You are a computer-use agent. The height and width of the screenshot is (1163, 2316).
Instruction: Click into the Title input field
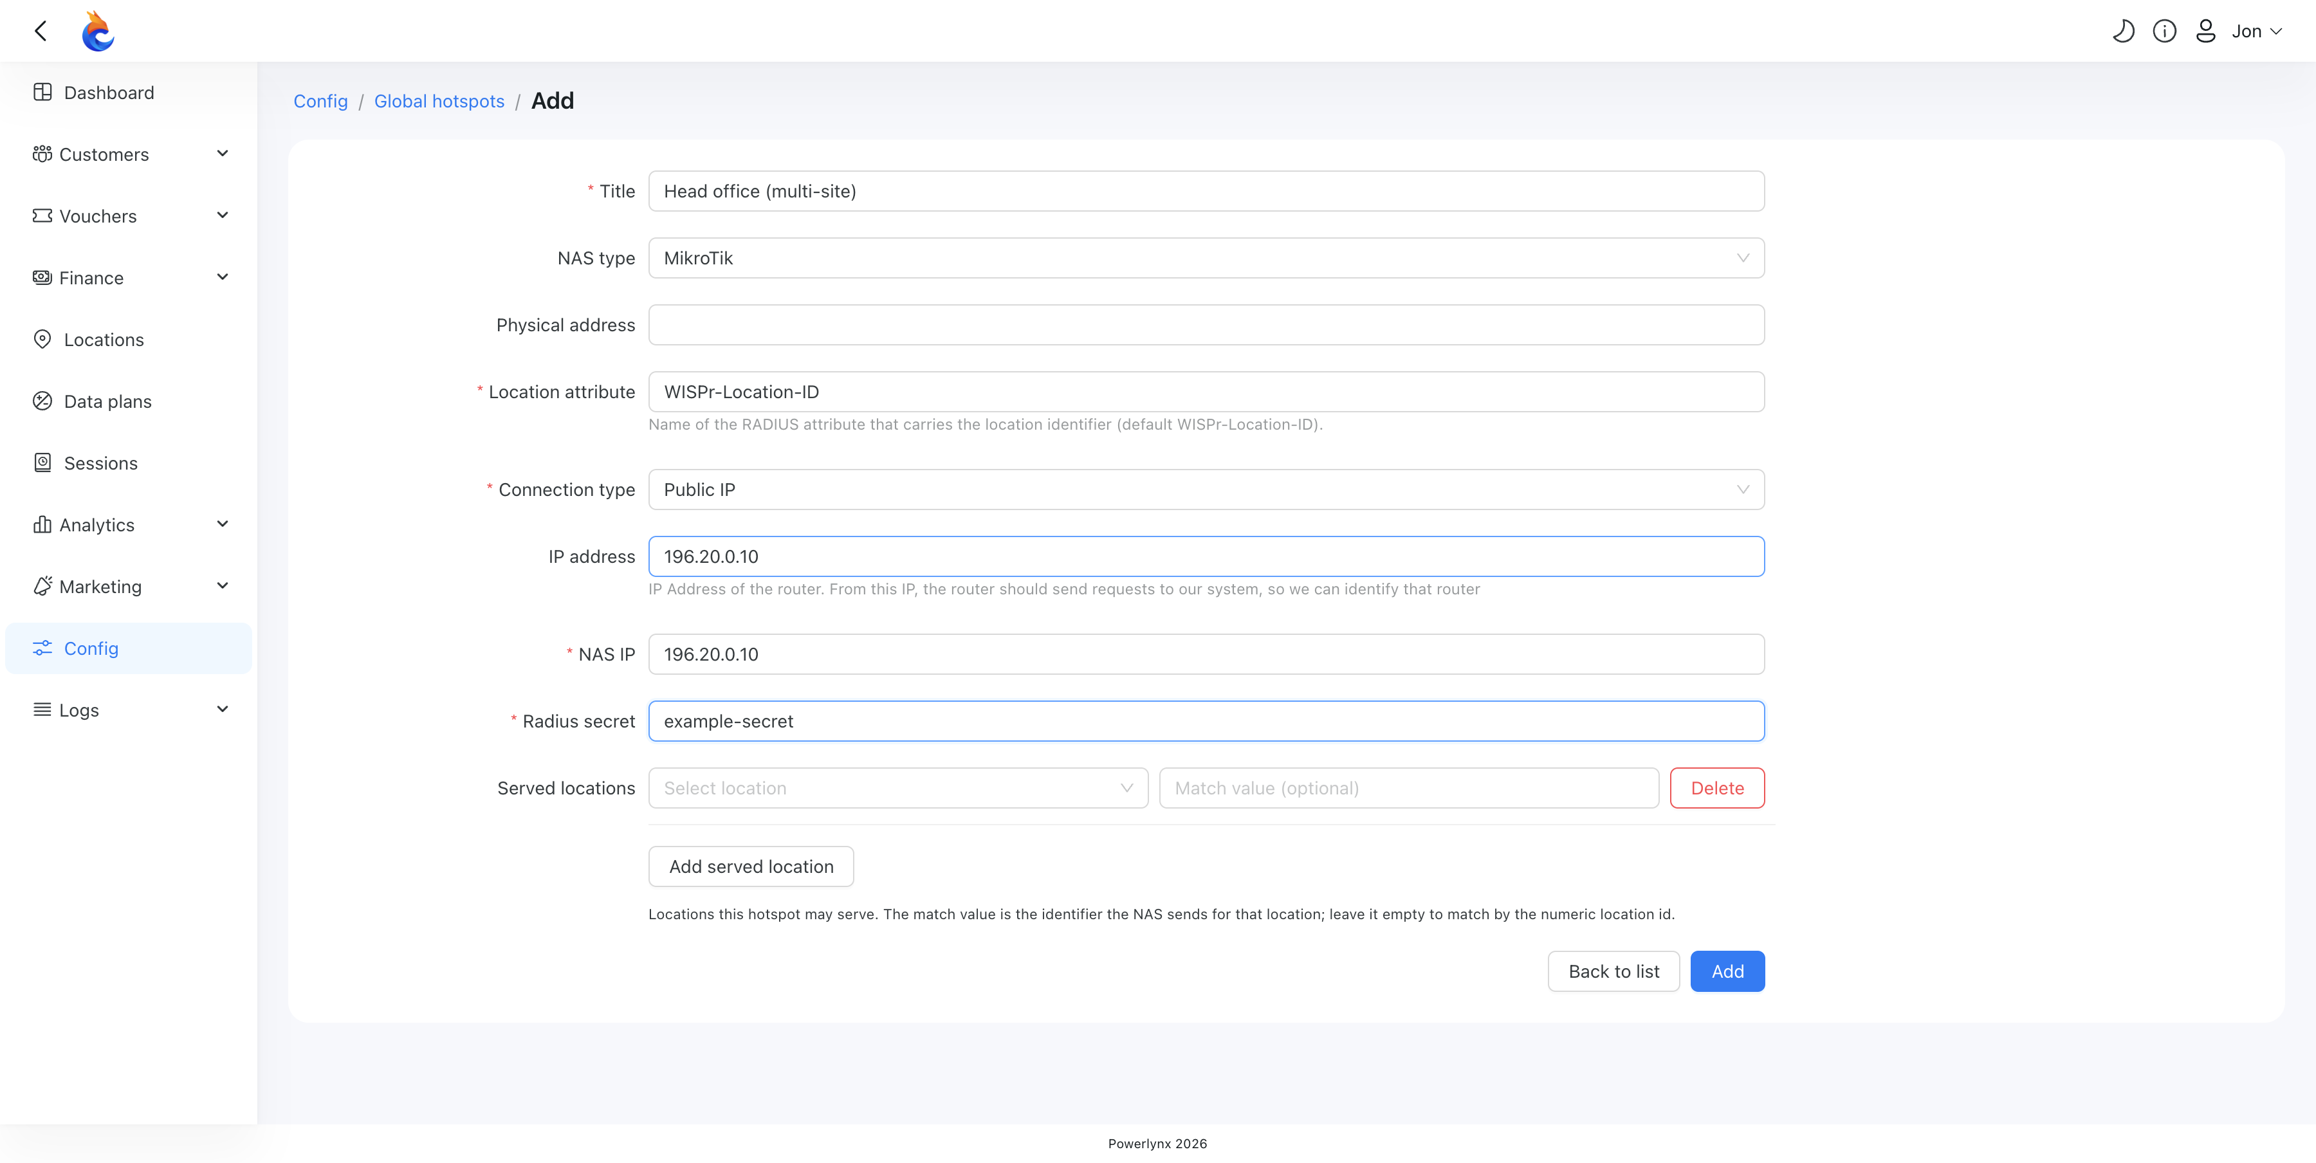coord(1206,192)
